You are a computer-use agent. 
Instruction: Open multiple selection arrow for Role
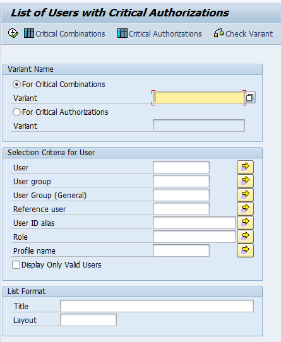pos(245,237)
